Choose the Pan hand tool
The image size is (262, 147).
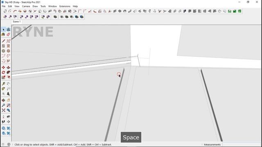tap(8, 100)
